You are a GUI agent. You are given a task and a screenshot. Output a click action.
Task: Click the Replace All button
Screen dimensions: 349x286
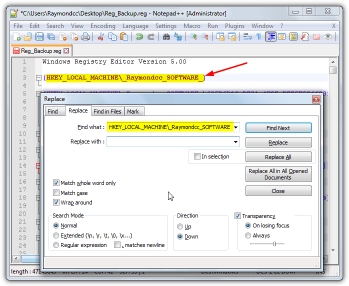pyautogui.click(x=278, y=157)
